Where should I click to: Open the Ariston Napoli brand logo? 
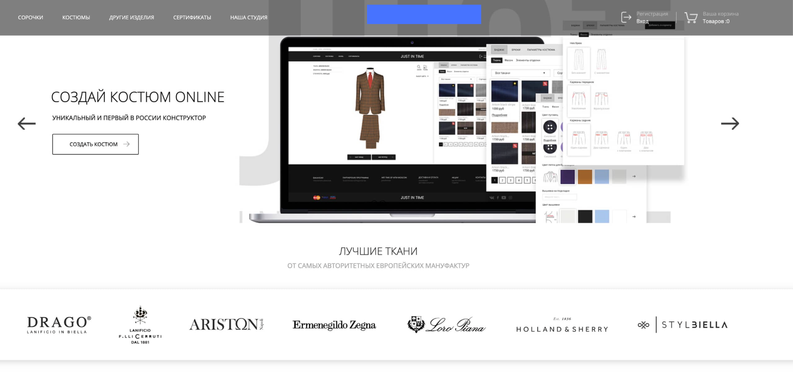tap(226, 324)
